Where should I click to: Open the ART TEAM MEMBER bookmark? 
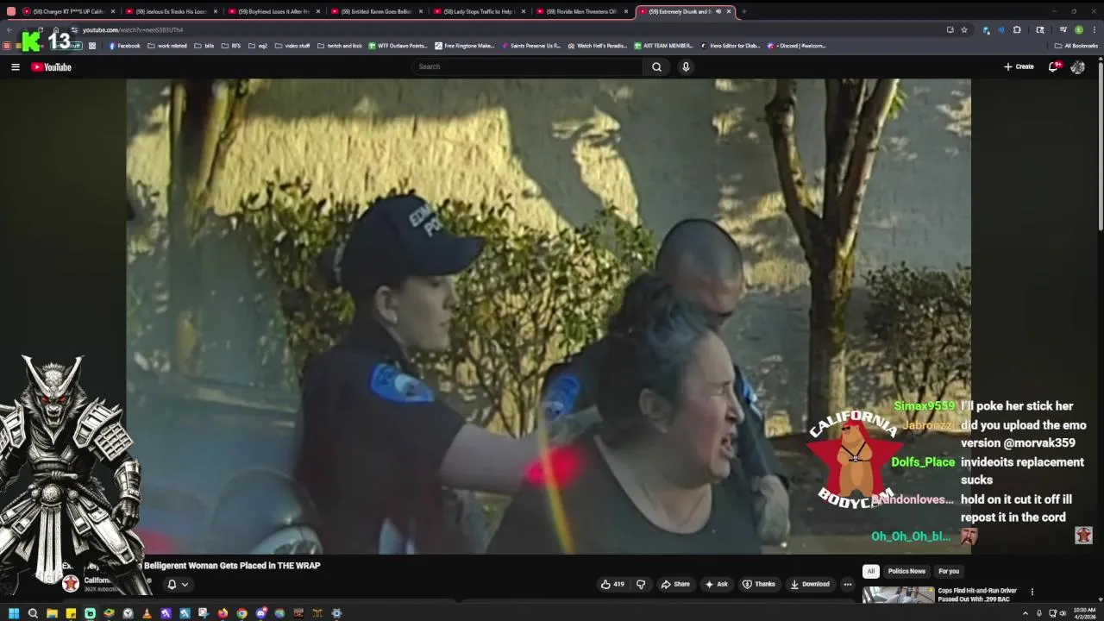pyautogui.click(x=664, y=46)
